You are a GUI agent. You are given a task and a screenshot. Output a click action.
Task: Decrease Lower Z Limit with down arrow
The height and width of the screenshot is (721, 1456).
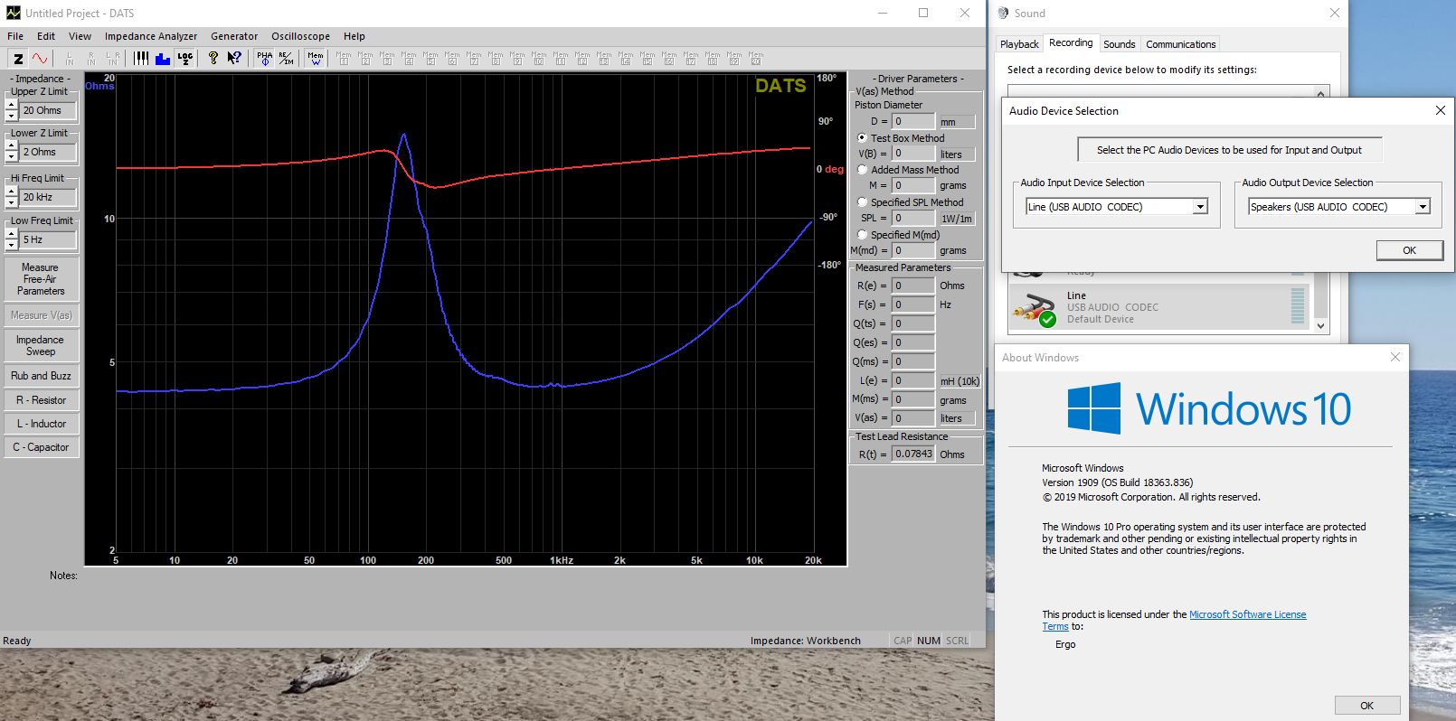coord(12,157)
